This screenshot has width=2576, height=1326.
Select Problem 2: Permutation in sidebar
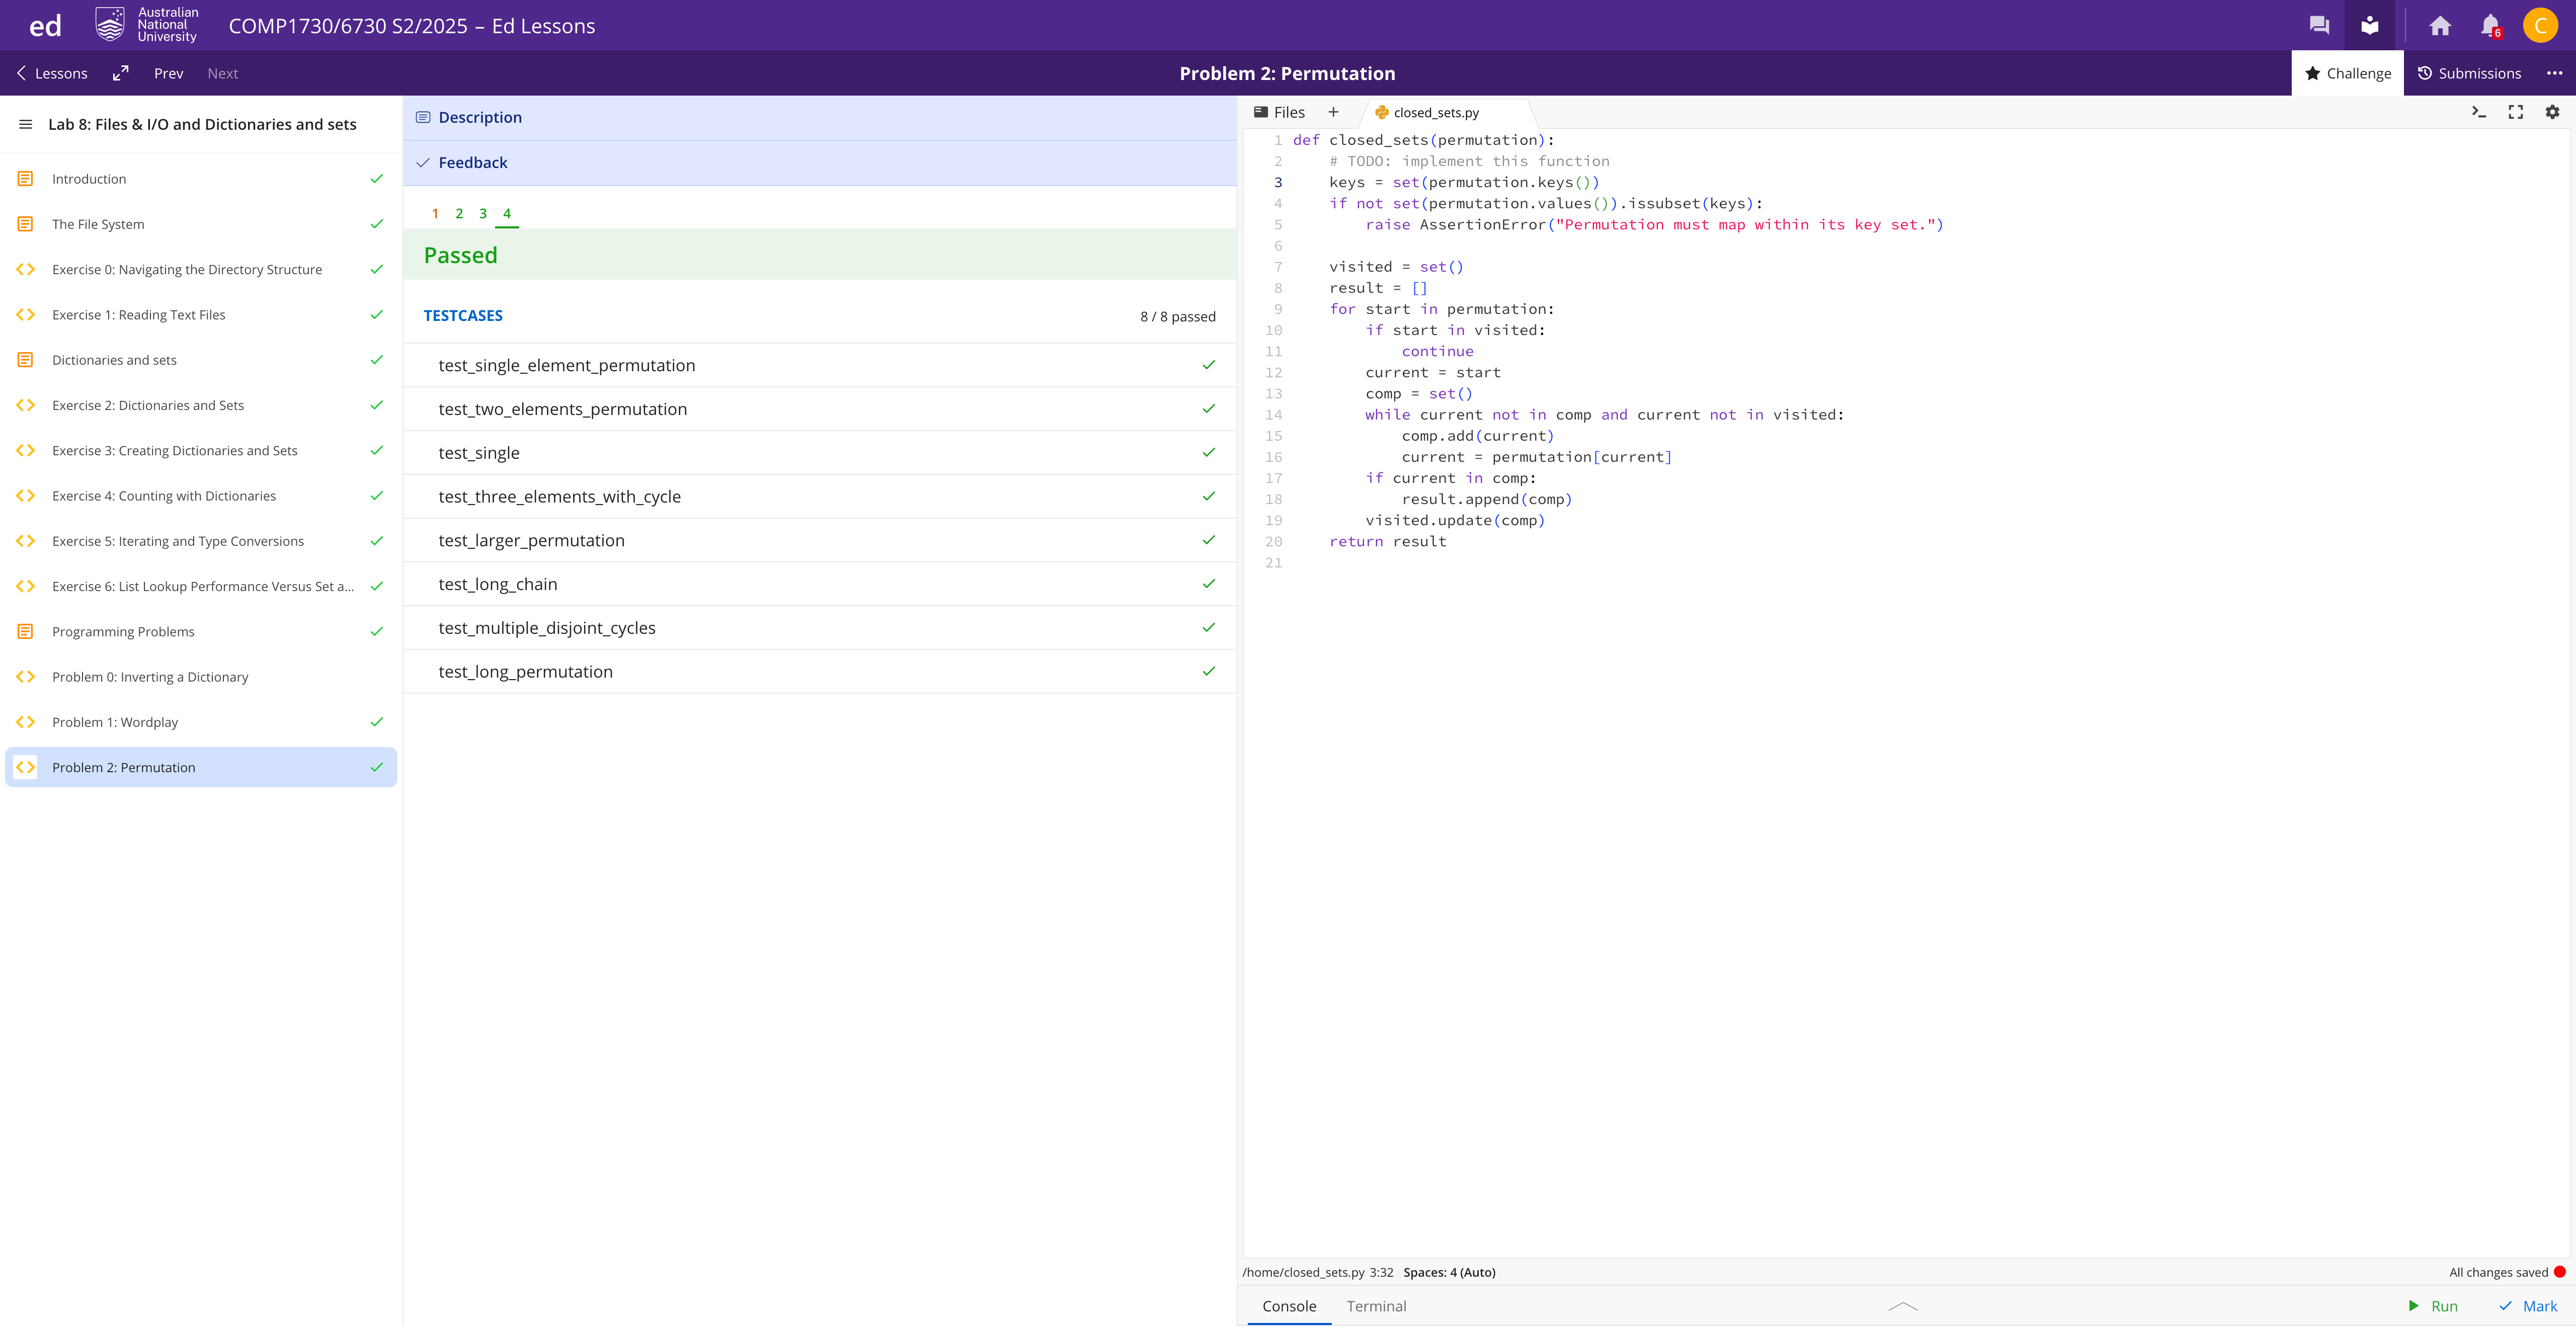(x=201, y=767)
